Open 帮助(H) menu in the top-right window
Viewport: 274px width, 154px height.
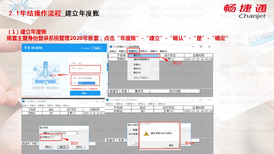(x=163, y=51)
